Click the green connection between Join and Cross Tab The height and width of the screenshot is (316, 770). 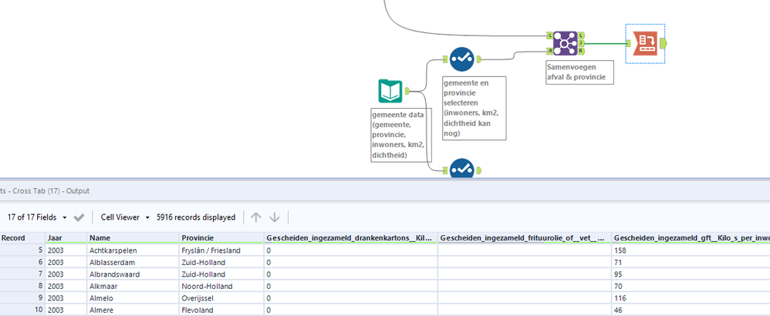[x=605, y=43]
